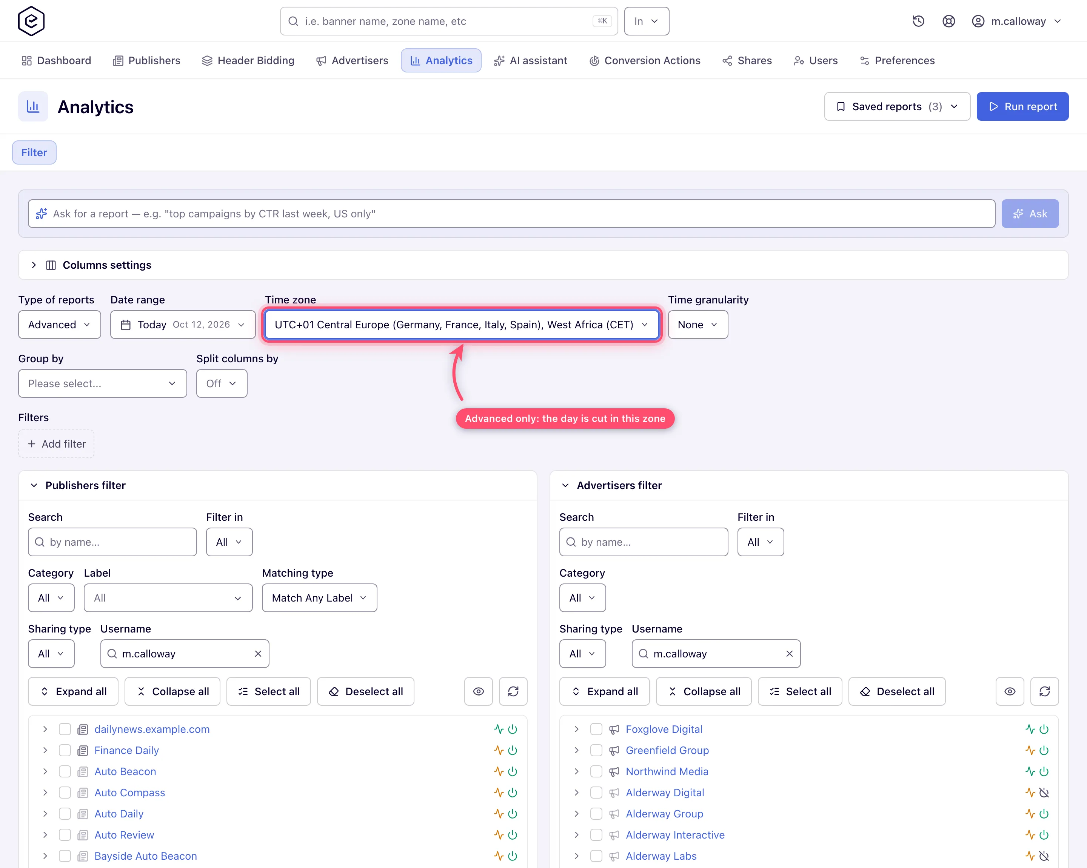1087x868 pixels.
Task: Click Deselect all in Advertisers filter
Action: (897, 692)
